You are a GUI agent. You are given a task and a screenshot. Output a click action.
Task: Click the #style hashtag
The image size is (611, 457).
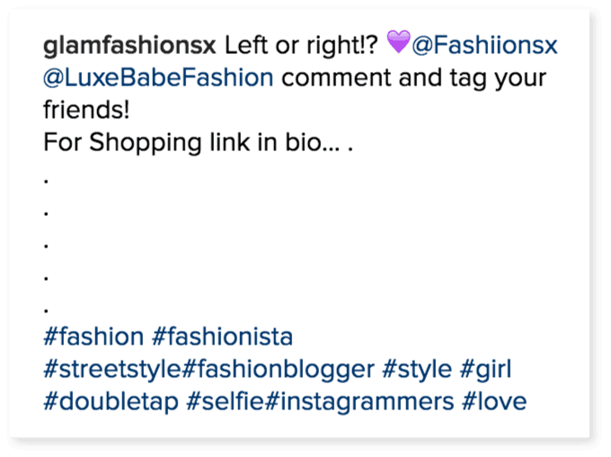[421, 370]
